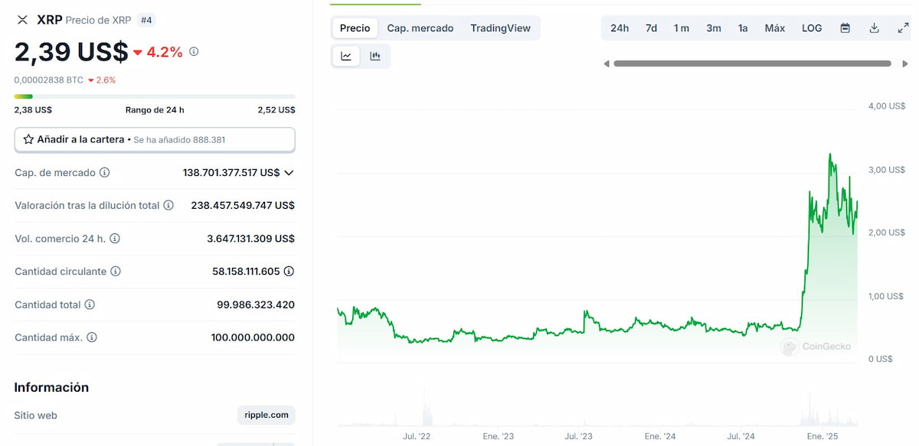
Task: Click the star icon in Añadir a la cartera
Action: (28, 140)
